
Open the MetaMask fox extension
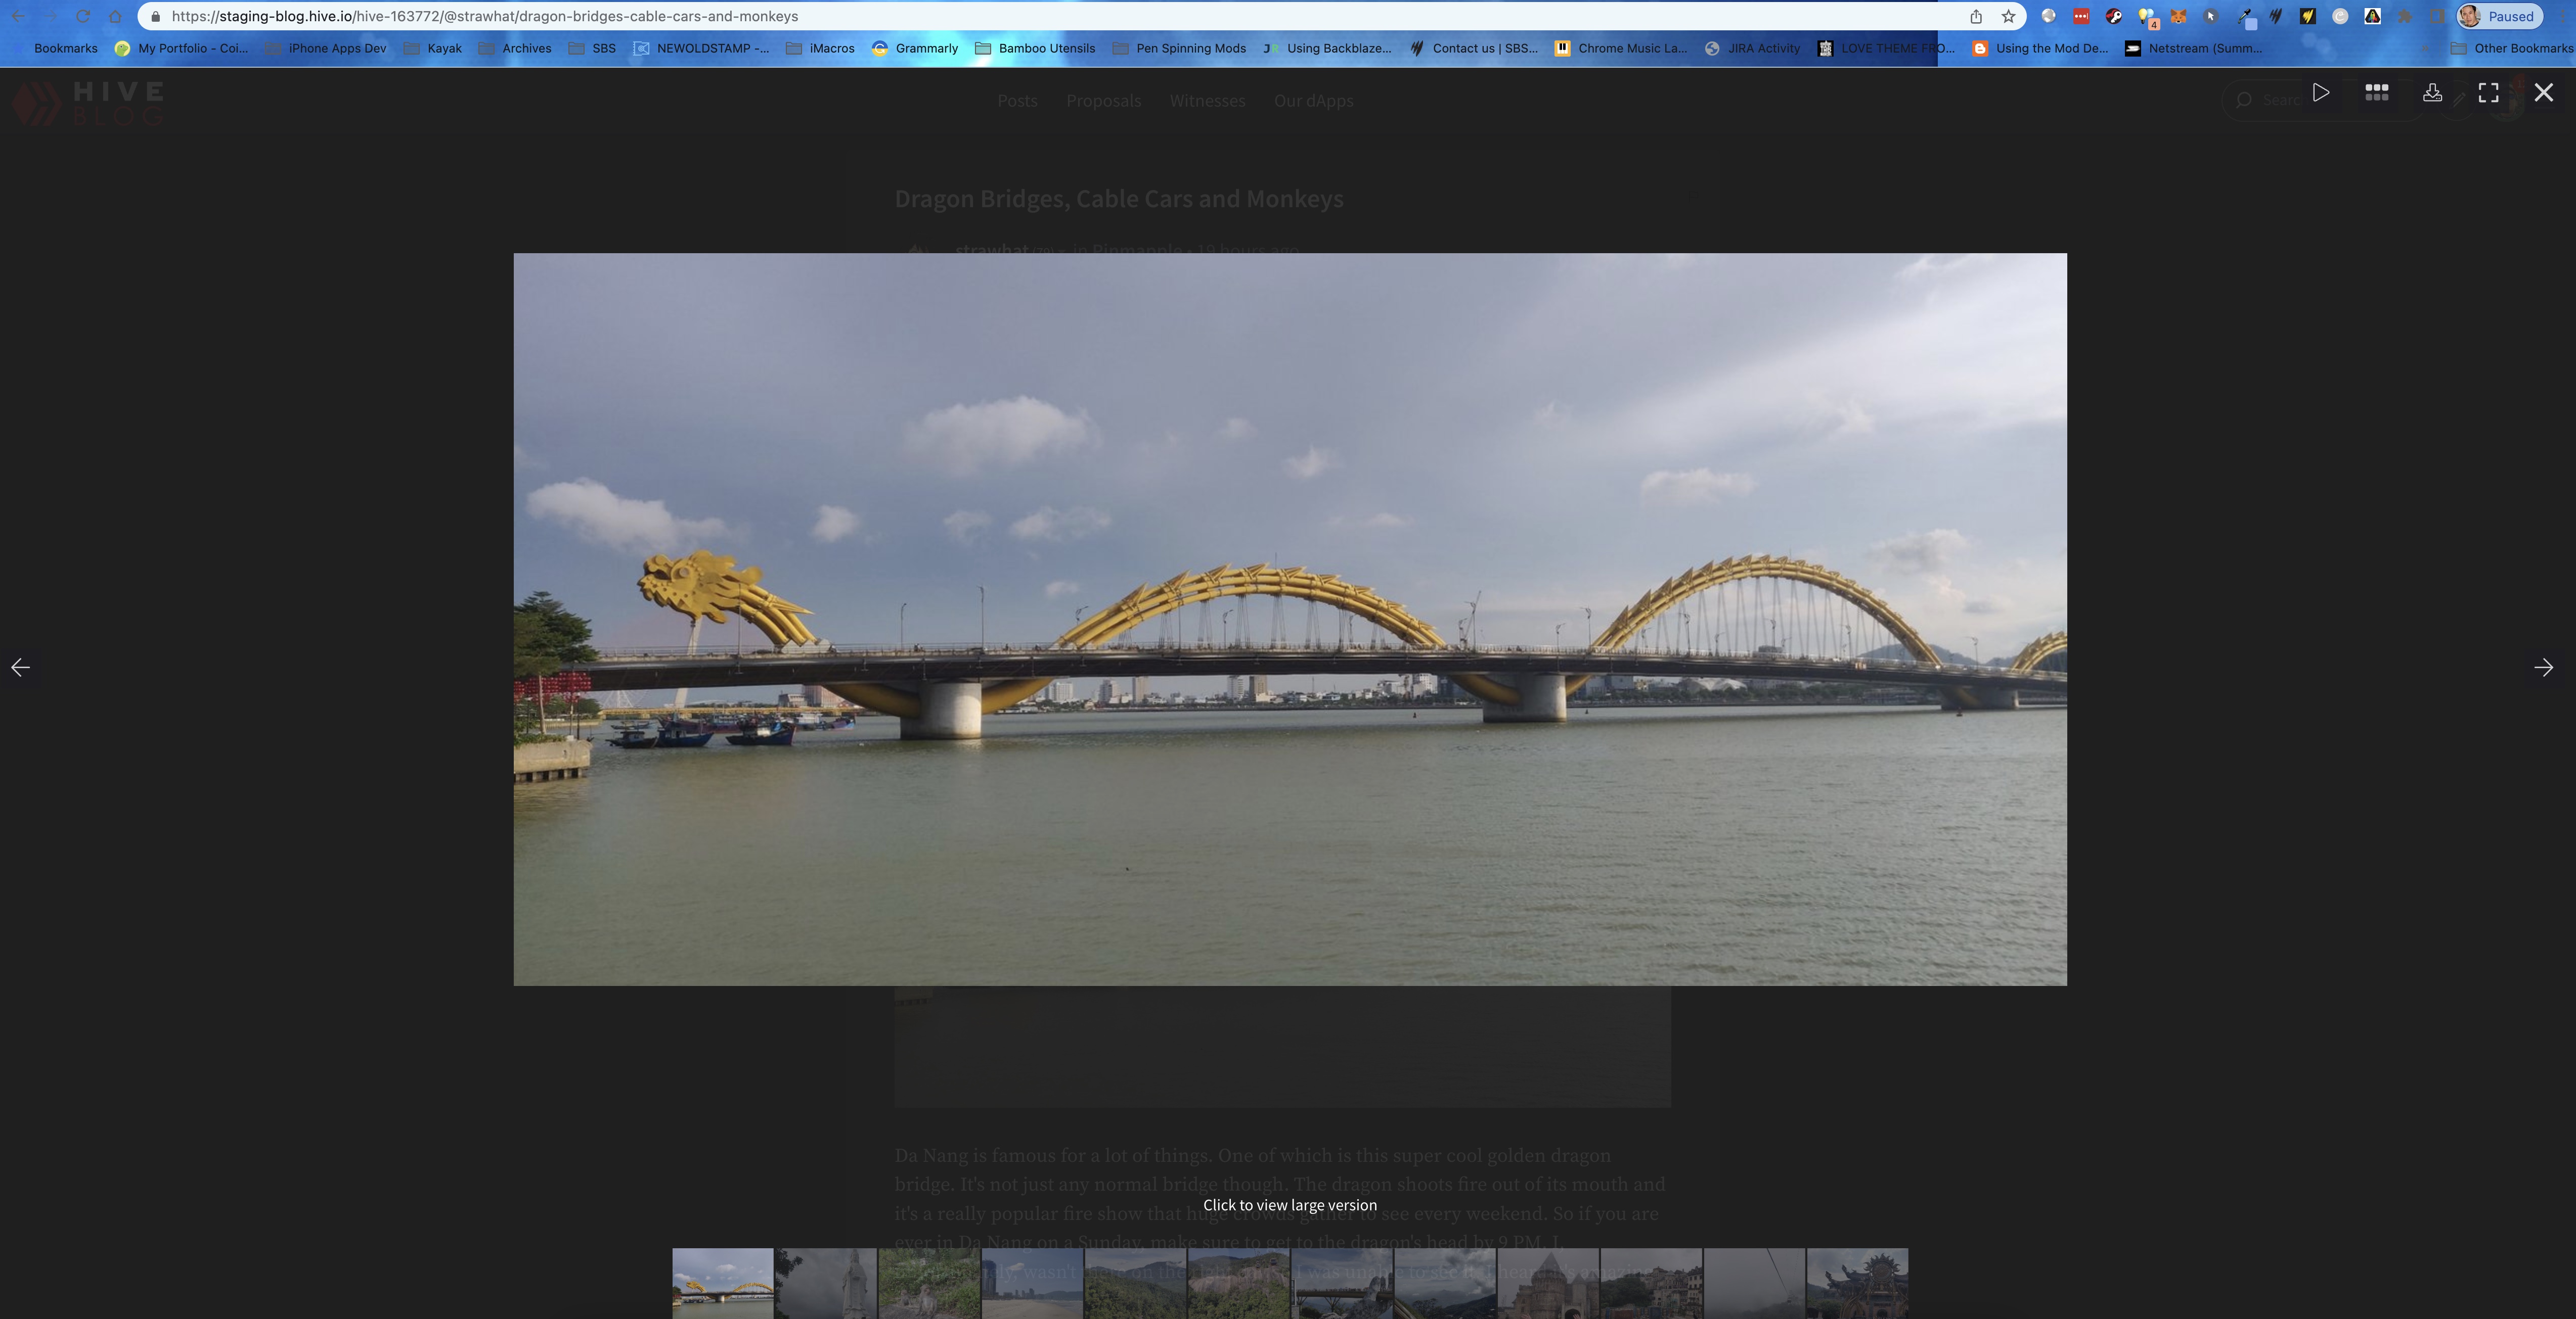coord(2178,16)
